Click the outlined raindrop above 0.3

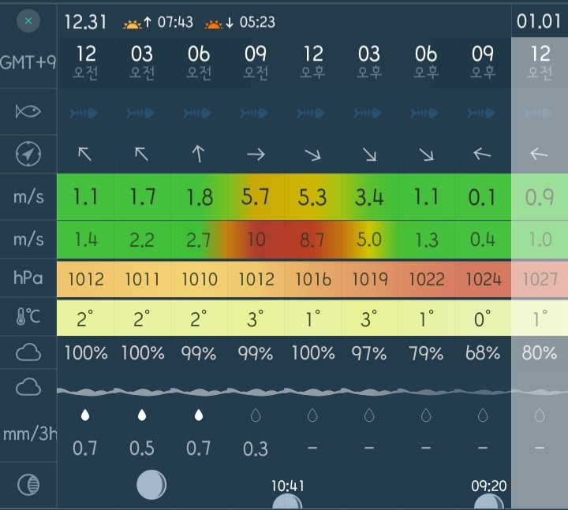(256, 415)
